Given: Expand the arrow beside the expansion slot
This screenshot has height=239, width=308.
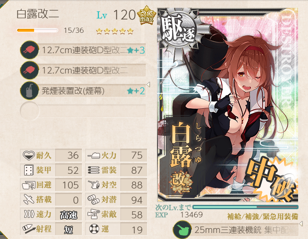Looking at the screenshot, I should coord(301,223).
